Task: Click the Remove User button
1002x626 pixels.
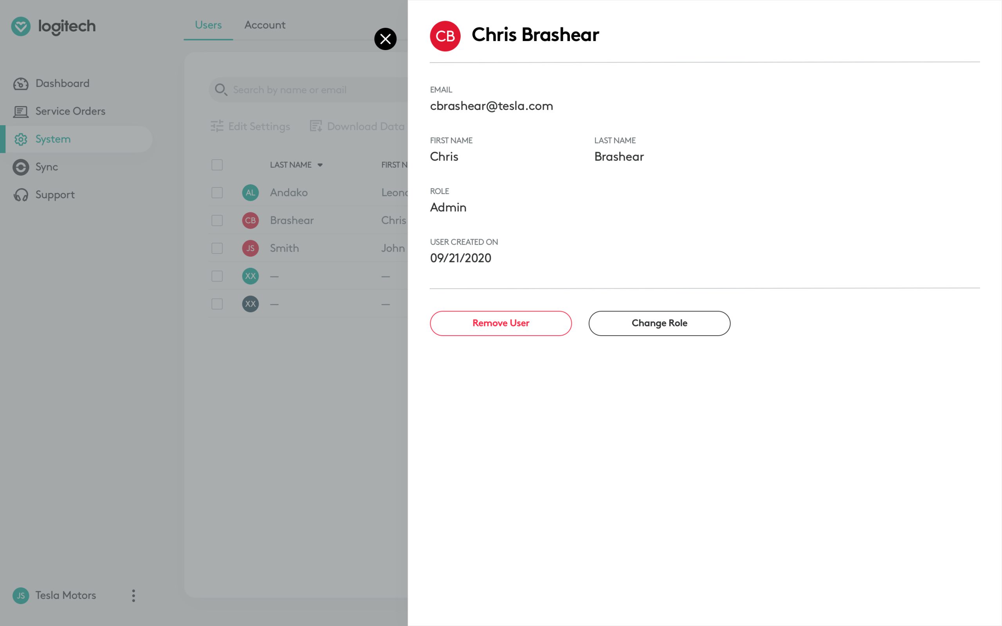Action: tap(501, 323)
